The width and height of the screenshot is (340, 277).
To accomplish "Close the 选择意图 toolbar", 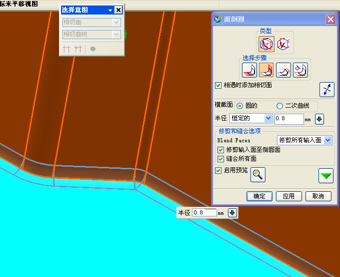I will click(x=118, y=10).
